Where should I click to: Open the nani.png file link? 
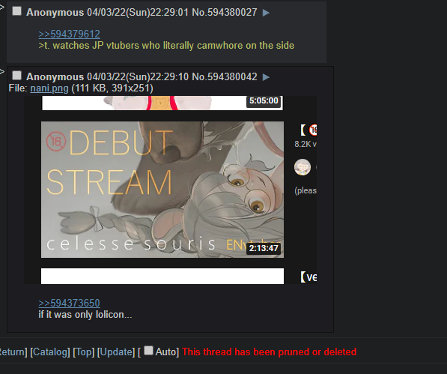coord(49,88)
